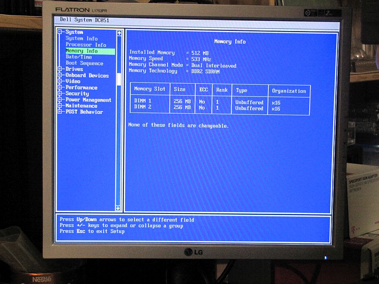Click the menu scrollbar down arrow
Screen dimensions: 379x284
[x=118, y=208]
